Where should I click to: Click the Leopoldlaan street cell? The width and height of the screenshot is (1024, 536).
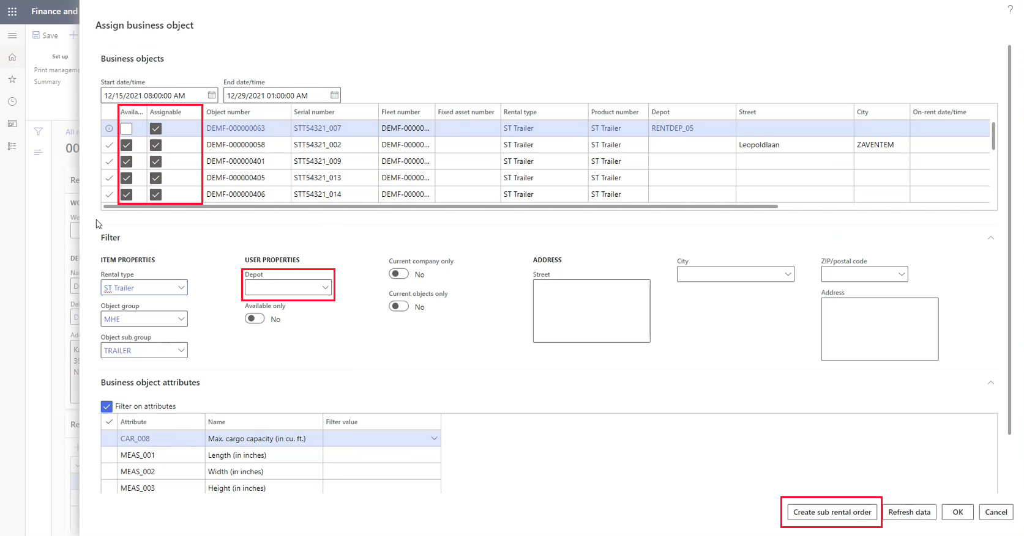point(794,145)
